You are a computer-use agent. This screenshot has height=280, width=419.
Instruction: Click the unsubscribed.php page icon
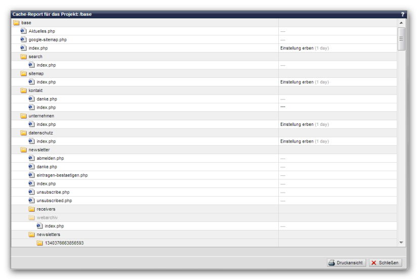click(x=31, y=201)
